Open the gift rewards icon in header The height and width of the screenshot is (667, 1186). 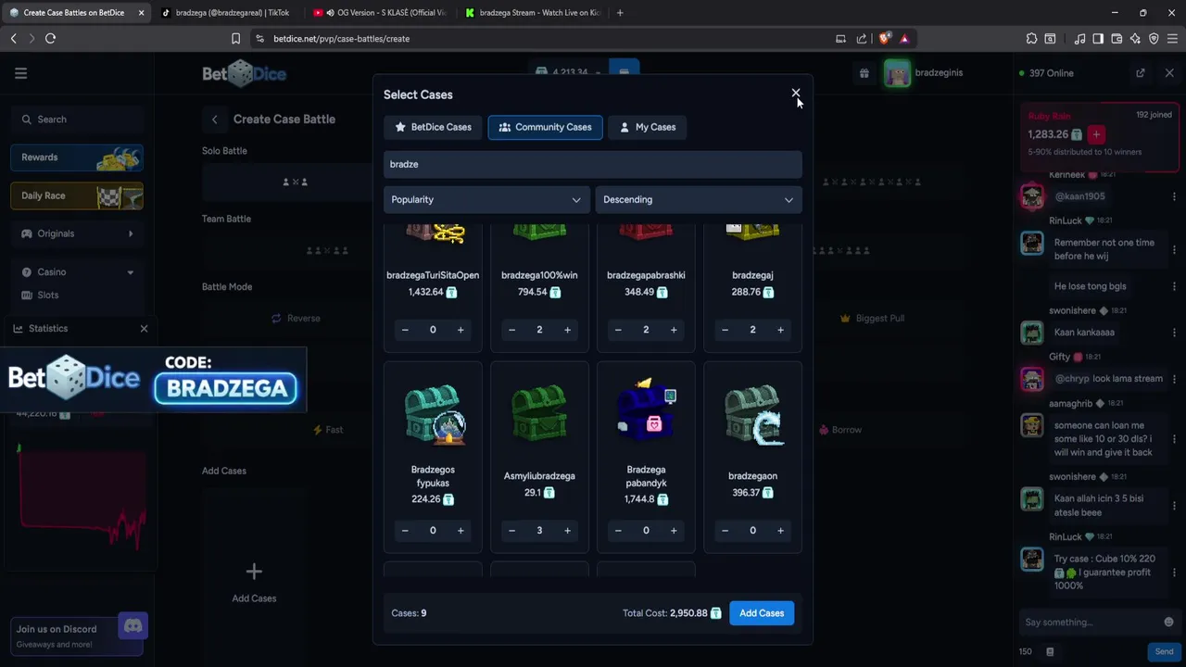coord(864,73)
